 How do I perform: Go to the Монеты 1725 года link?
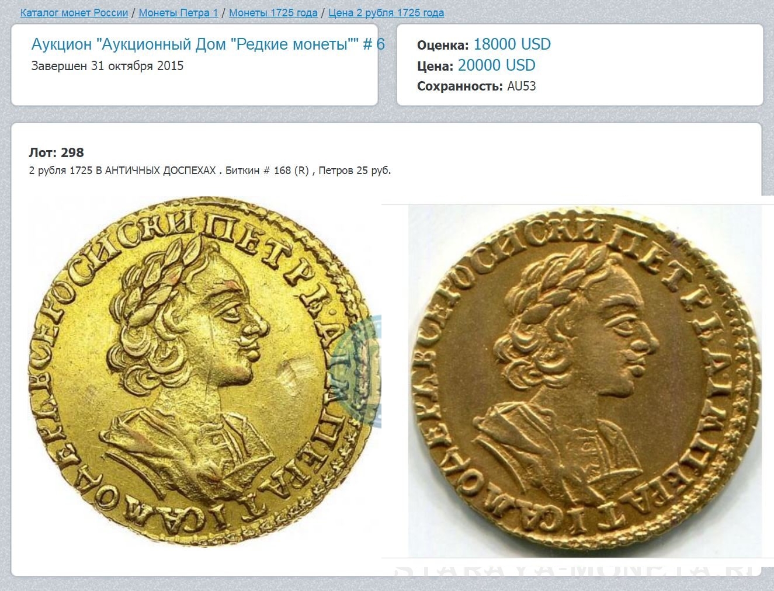tap(273, 13)
